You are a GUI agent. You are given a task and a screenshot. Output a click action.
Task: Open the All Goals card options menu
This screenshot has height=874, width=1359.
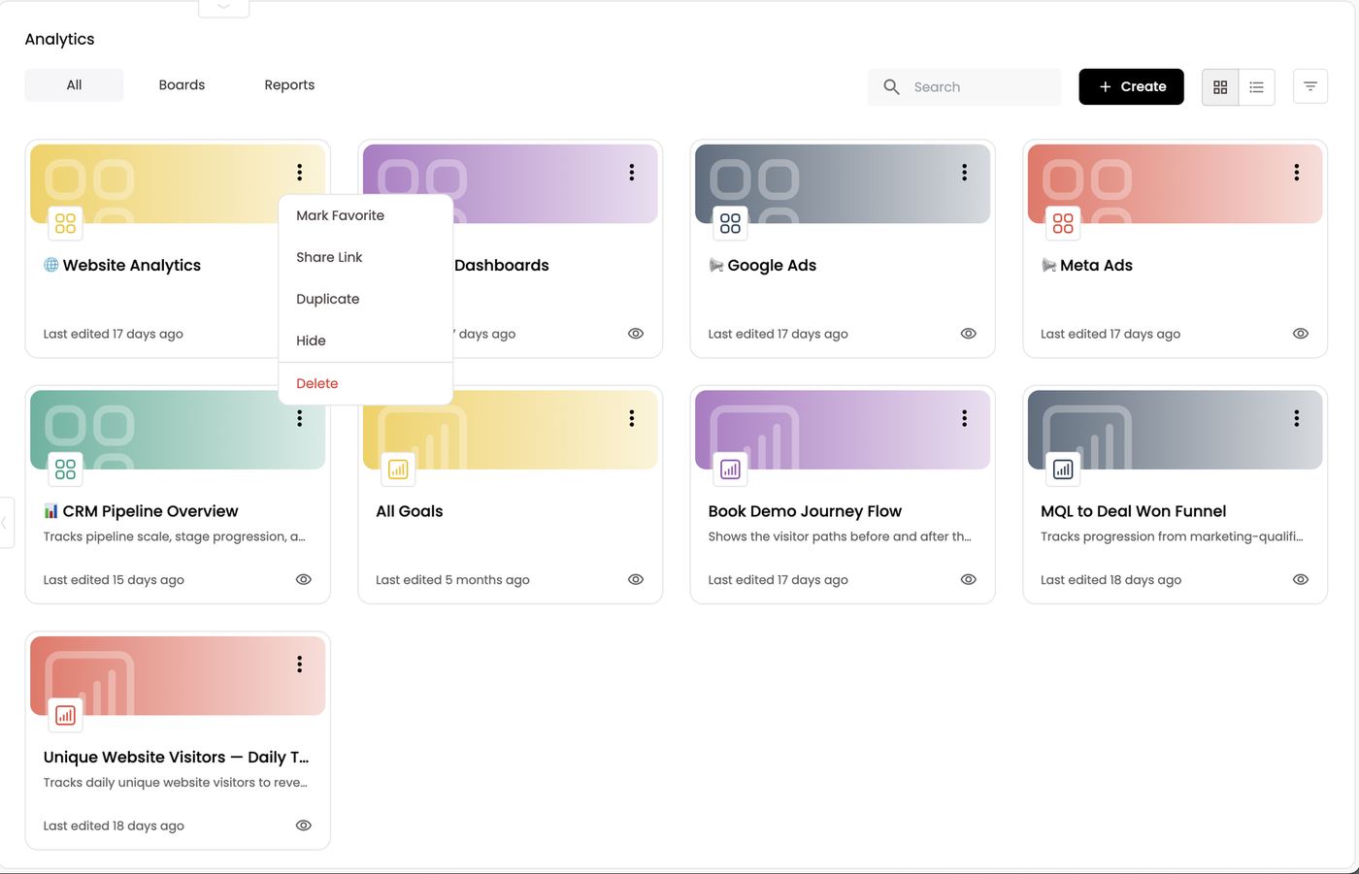632,418
